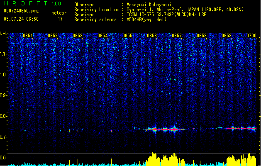The image size is (261, 166).
Task: Click the 'meteor' count label
Action: [59, 13]
